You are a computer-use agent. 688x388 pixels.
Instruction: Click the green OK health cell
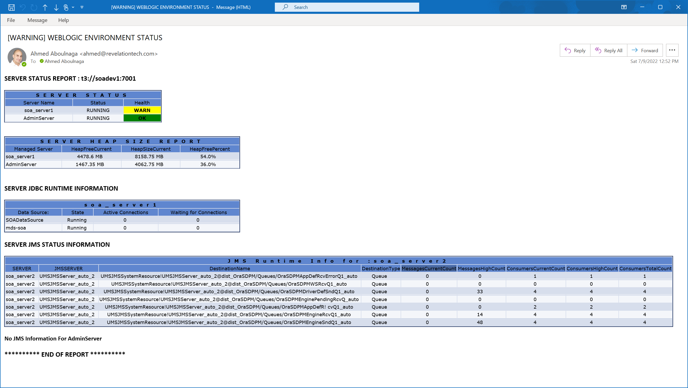[142, 118]
